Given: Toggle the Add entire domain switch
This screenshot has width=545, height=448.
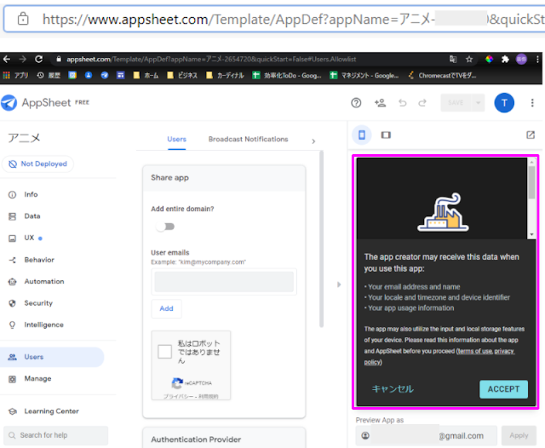Looking at the screenshot, I should pyautogui.click(x=165, y=227).
